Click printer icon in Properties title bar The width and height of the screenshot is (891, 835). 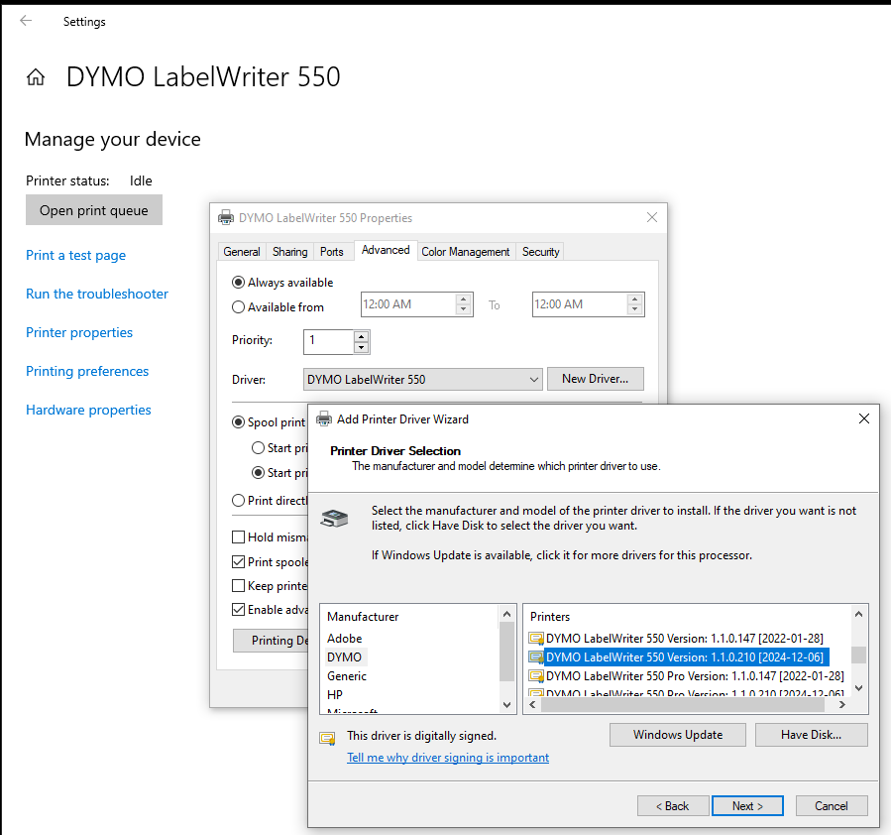point(226,218)
